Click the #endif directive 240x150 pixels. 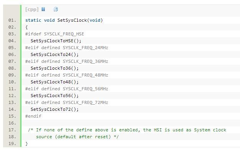[33, 116]
